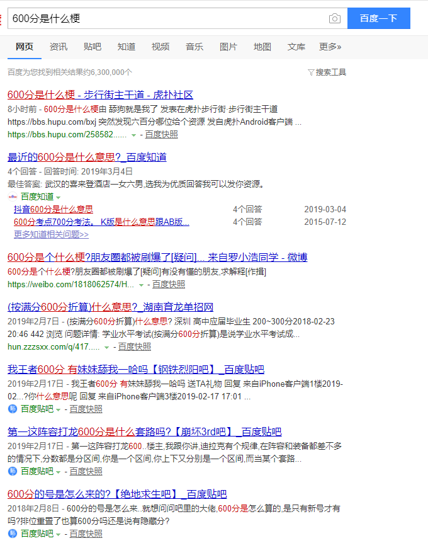
Task: Click 百度贴吧 source label under 钢铁烈阳吧 result
Action: 37,409
